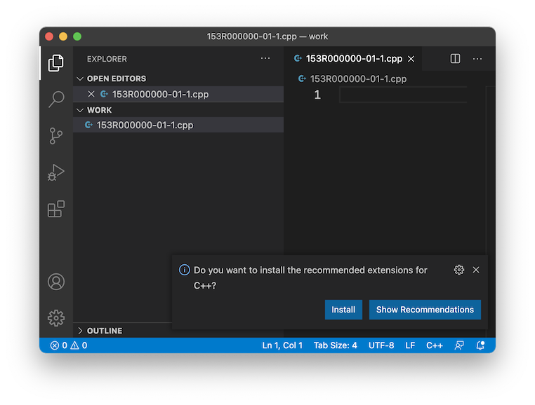The height and width of the screenshot is (405, 535).
Task: Click the C++ file icon in the editor tab
Action: [x=298, y=58]
